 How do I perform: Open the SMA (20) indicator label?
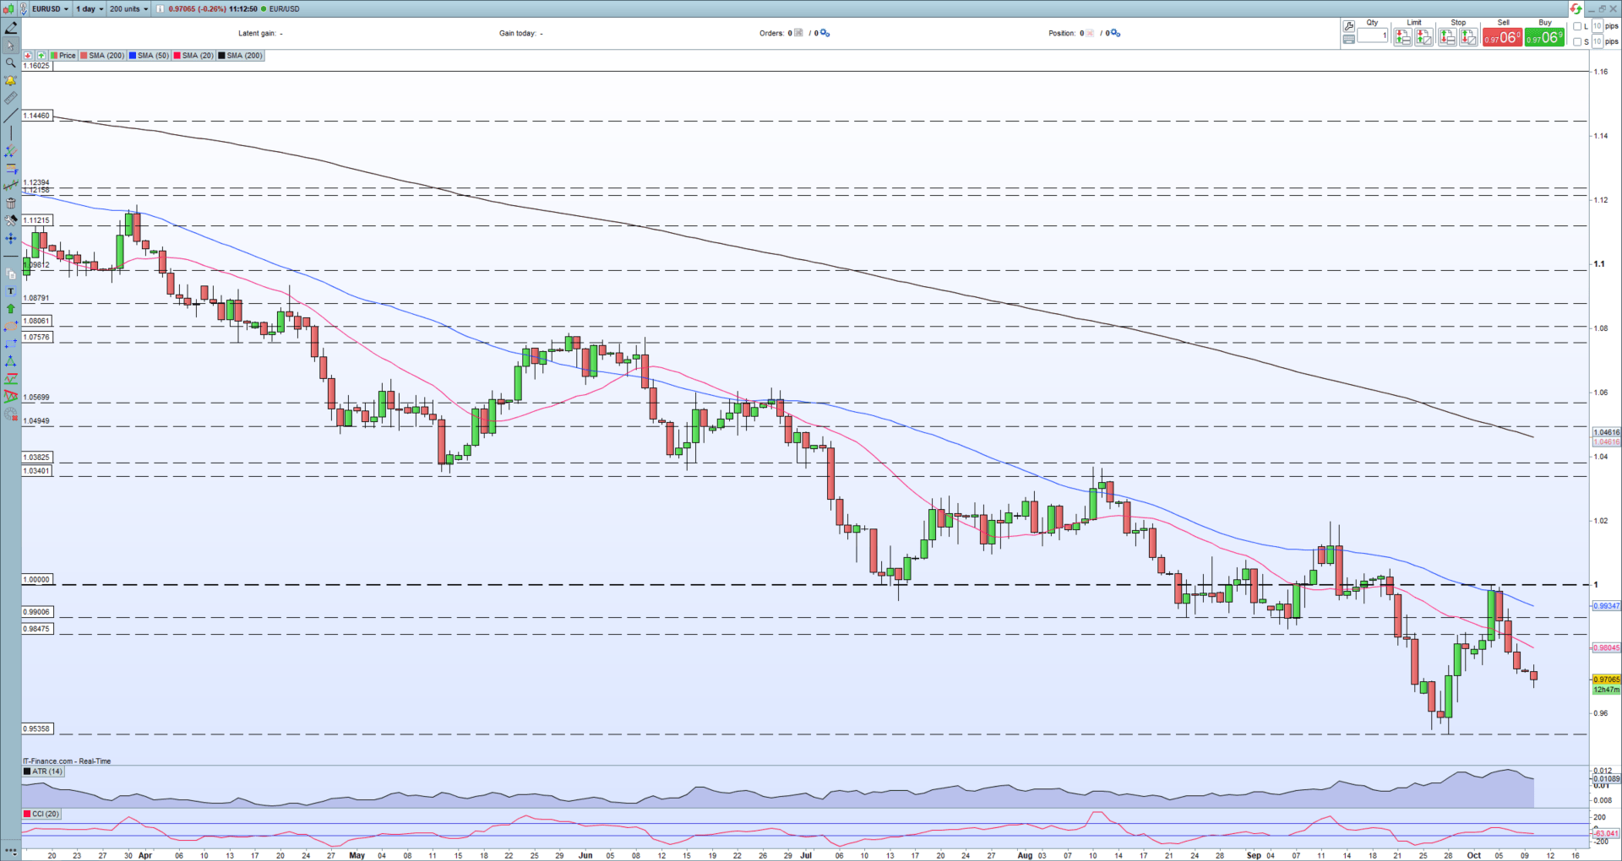pos(193,56)
